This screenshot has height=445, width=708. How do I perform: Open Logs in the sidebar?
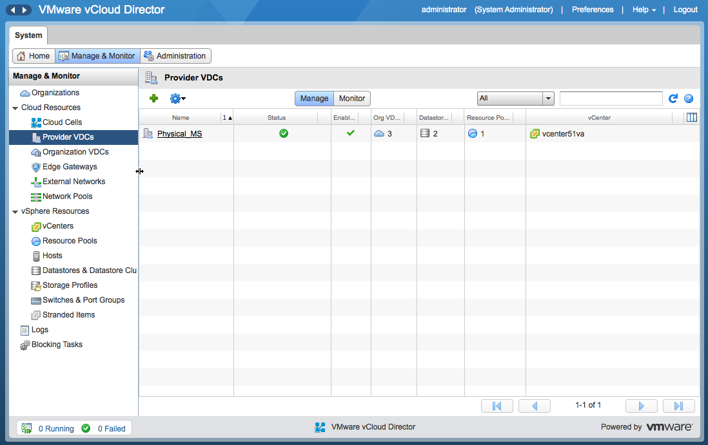point(40,330)
